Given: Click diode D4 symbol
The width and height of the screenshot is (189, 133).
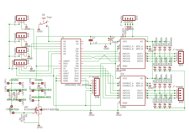Looking at the screenshot, I should pos(170,49).
